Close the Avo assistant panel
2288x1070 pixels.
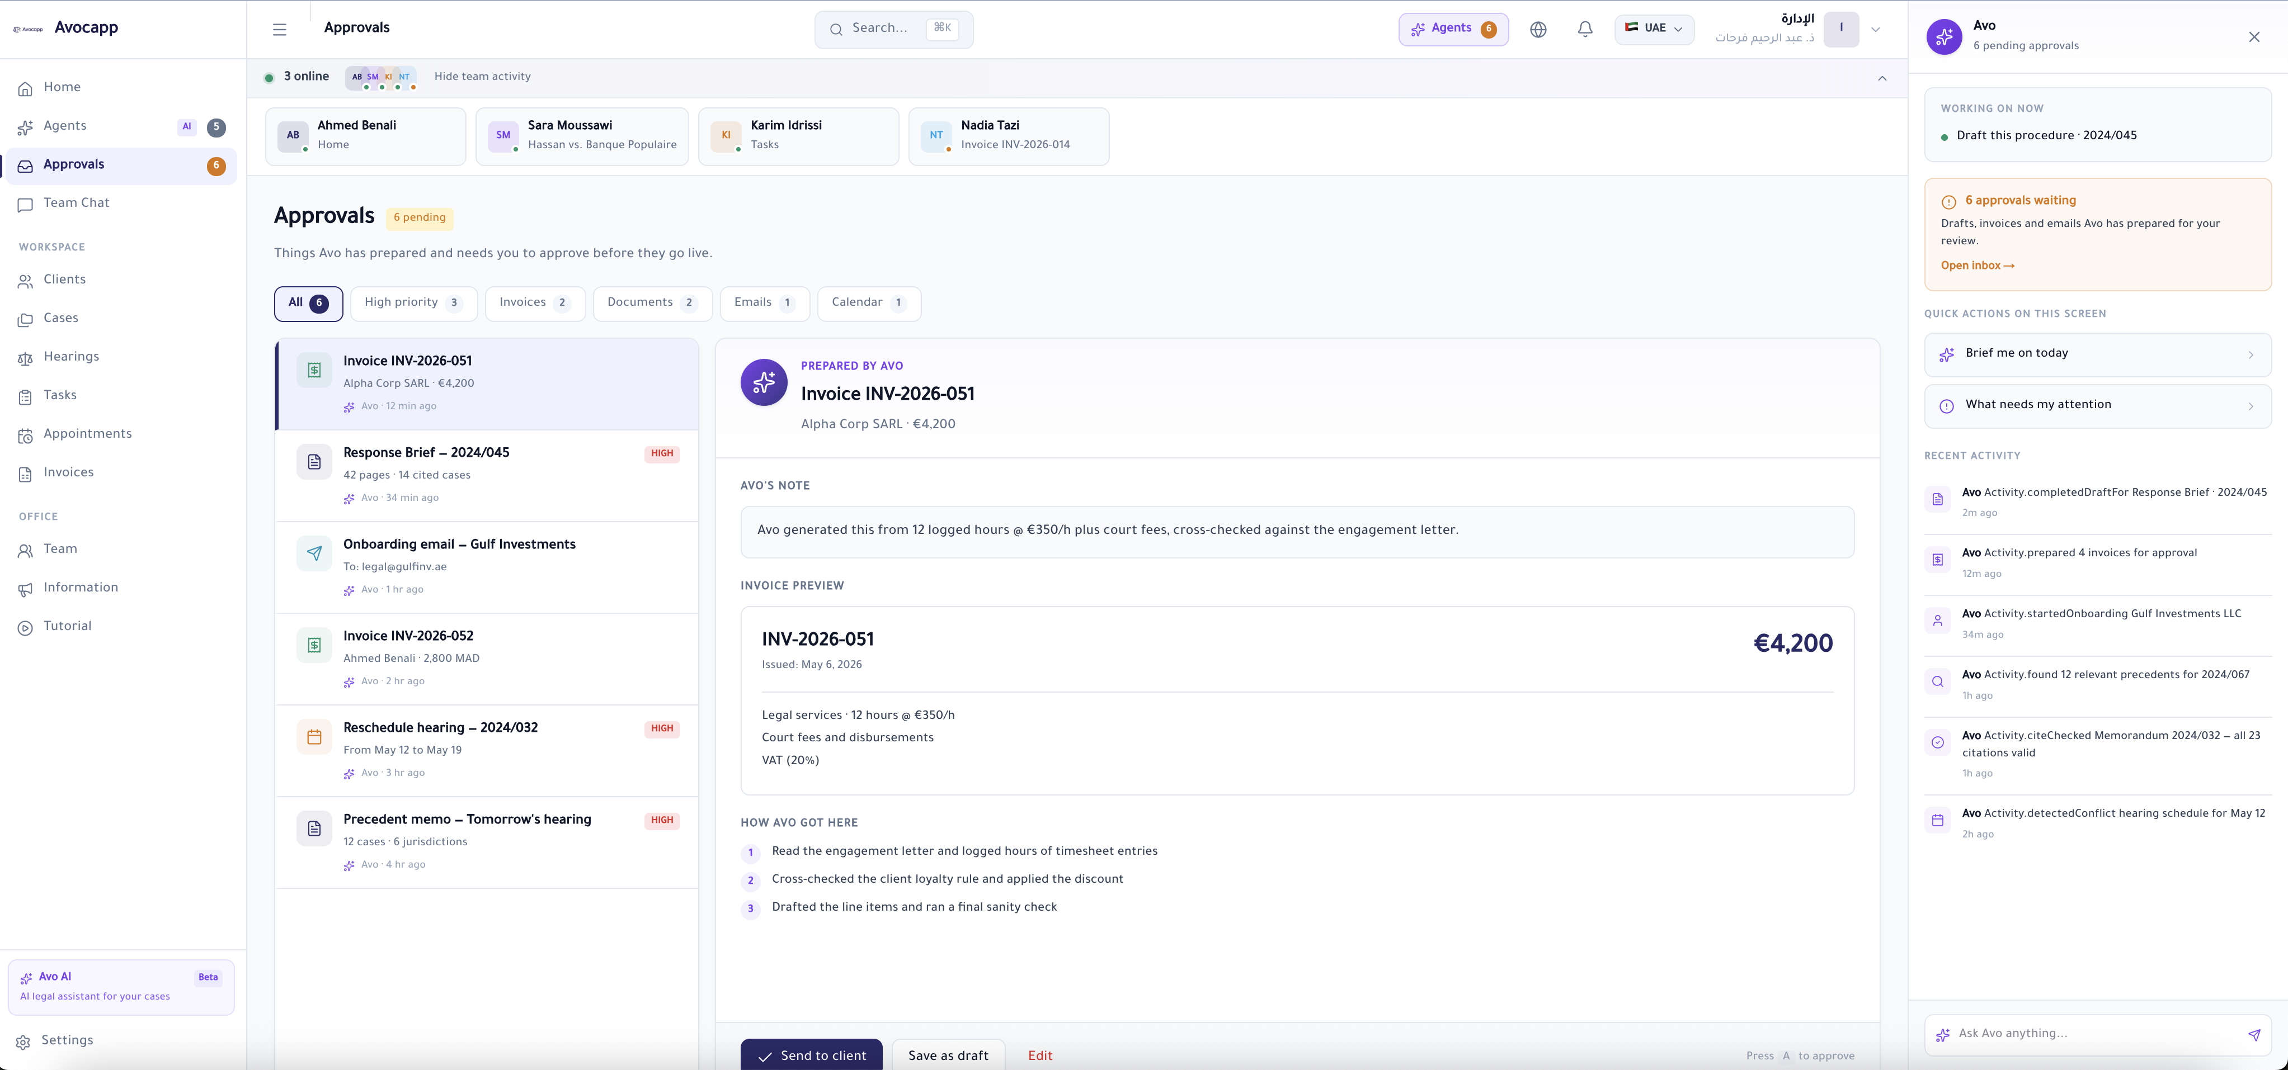click(x=2254, y=36)
